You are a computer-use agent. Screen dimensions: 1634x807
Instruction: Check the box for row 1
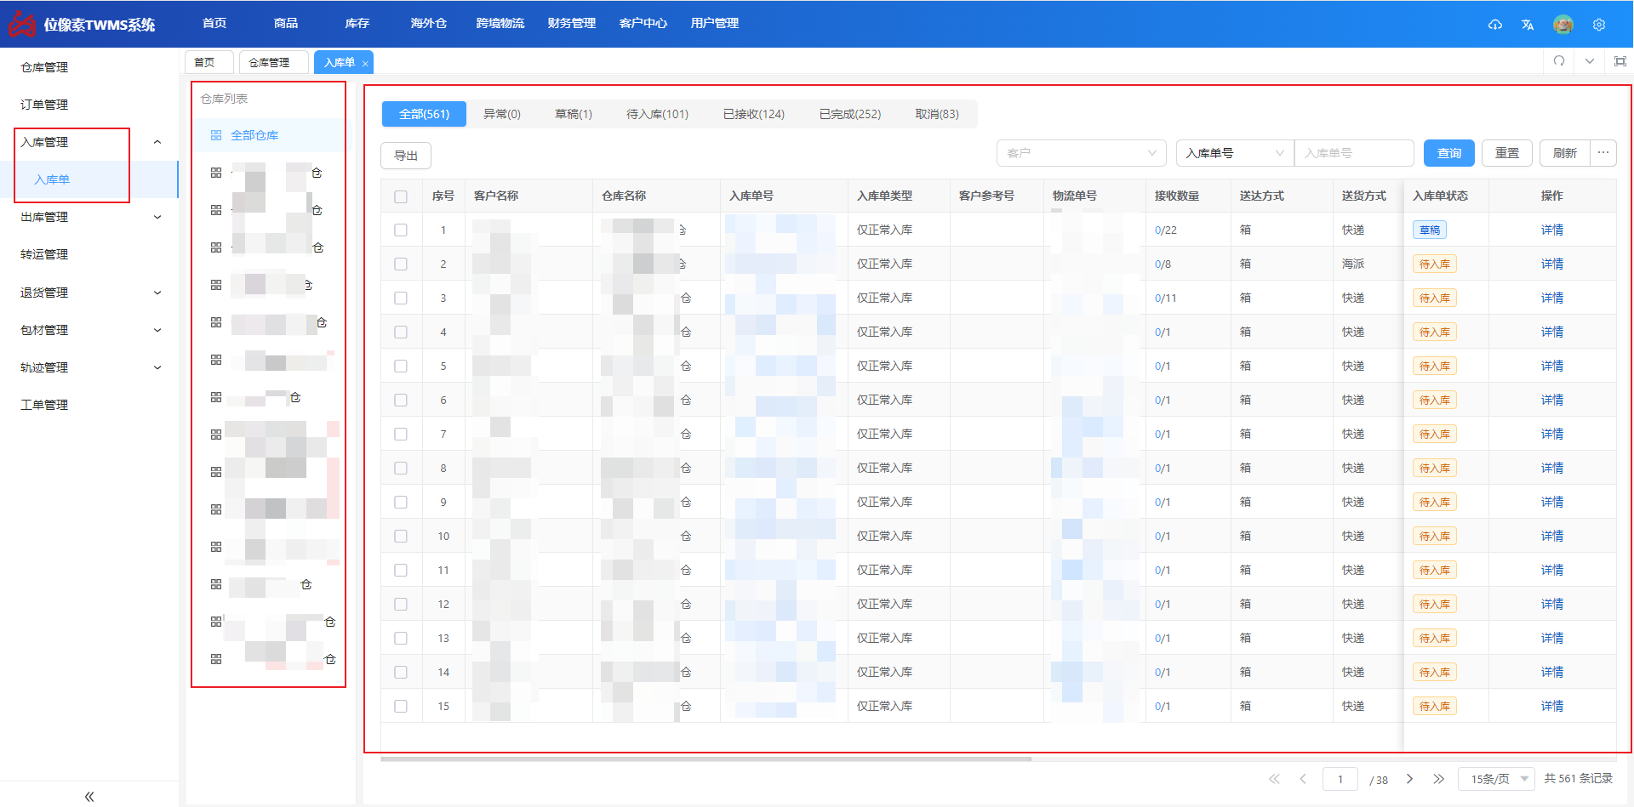[401, 230]
